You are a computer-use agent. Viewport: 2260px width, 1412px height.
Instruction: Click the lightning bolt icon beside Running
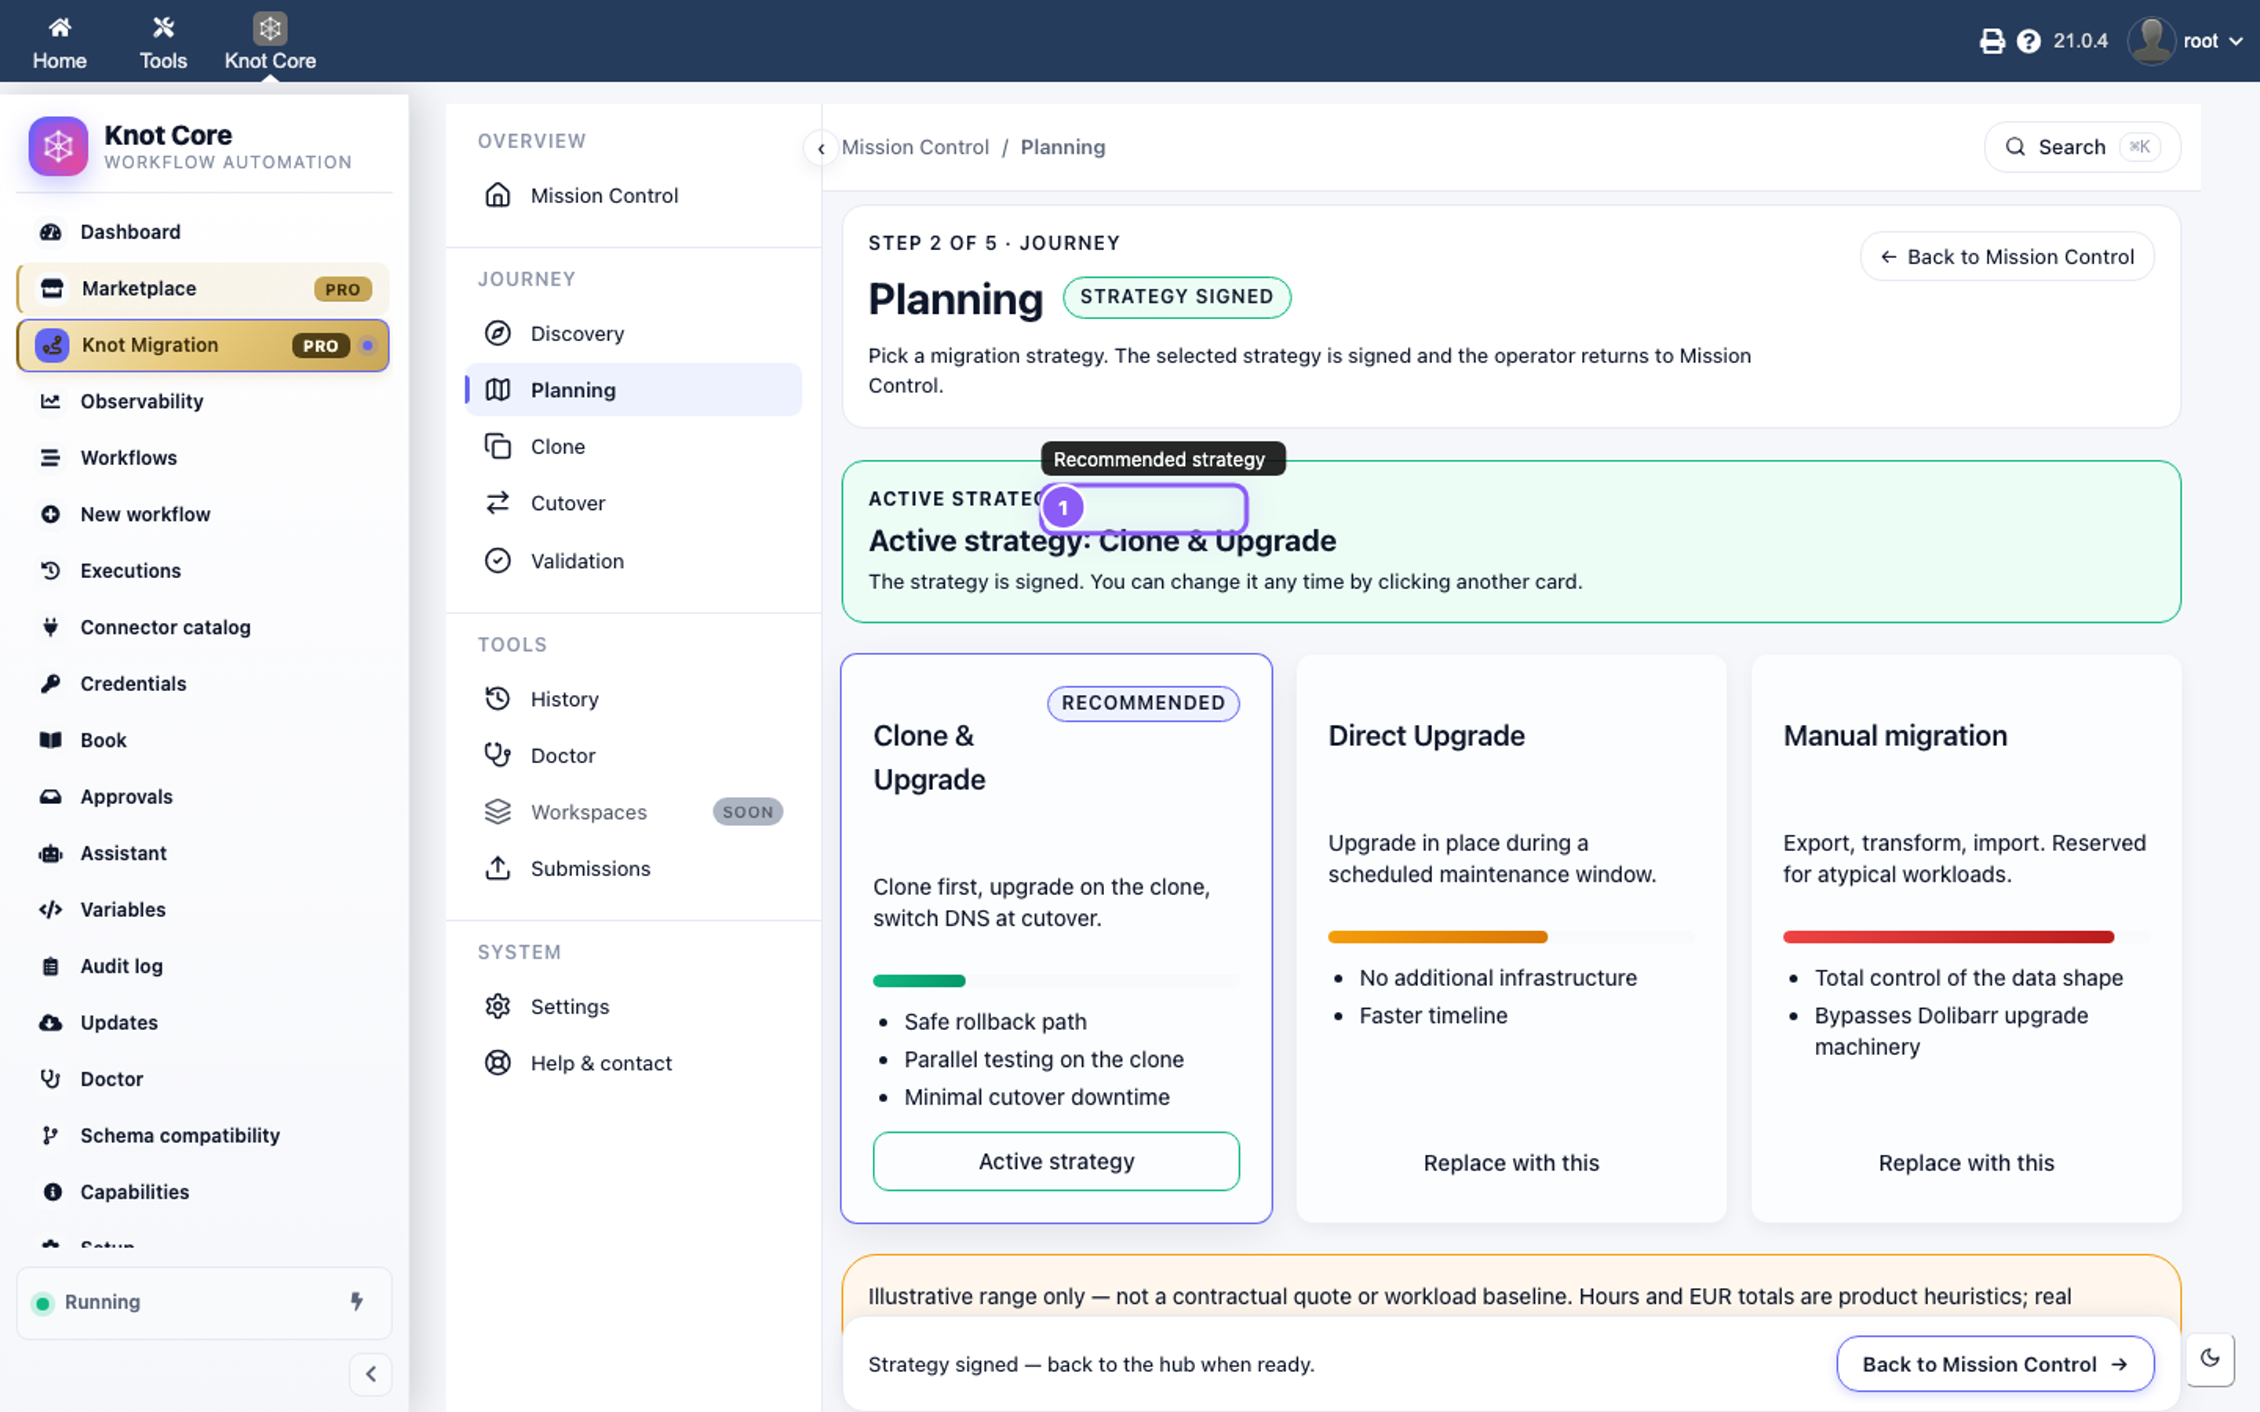(355, 1301)
